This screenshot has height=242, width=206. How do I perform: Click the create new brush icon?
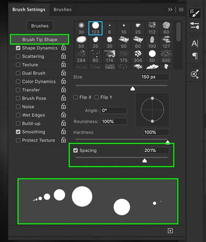click(x=170, y=231)
